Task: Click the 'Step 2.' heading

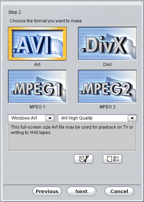Action: 15,12
